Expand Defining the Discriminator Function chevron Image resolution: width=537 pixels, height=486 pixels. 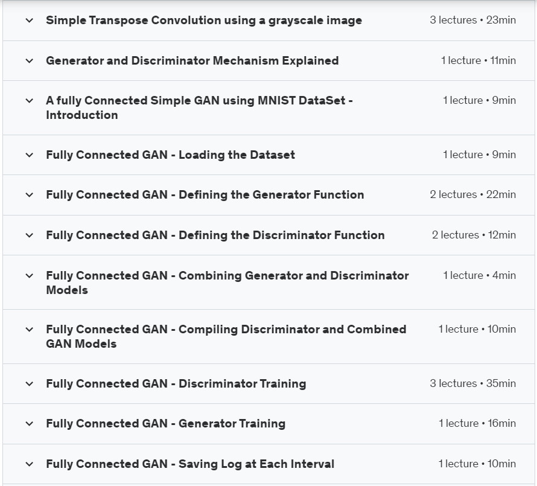[30, 235]
